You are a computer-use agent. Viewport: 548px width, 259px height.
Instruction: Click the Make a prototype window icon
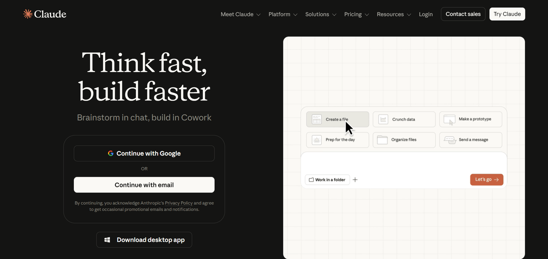click(x=449, y=120)
